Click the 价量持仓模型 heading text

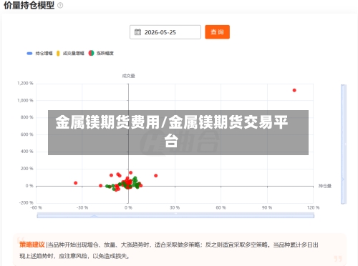click(29, 5)
